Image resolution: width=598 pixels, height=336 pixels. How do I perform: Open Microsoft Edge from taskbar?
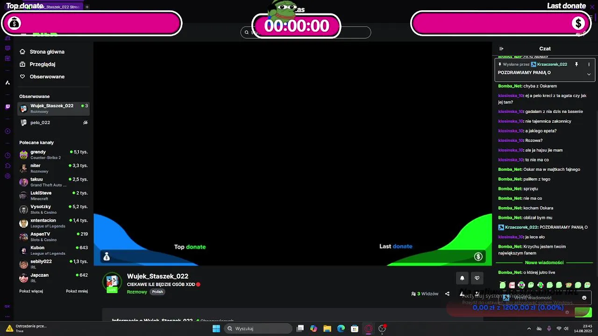pyautogui.click(x=341, y=329)
